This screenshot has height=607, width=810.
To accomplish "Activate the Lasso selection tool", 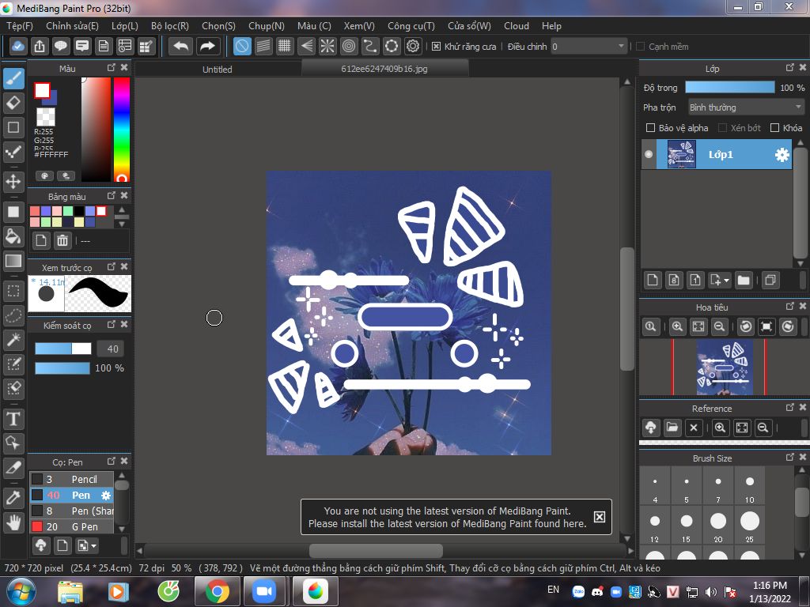I will 14,315.
